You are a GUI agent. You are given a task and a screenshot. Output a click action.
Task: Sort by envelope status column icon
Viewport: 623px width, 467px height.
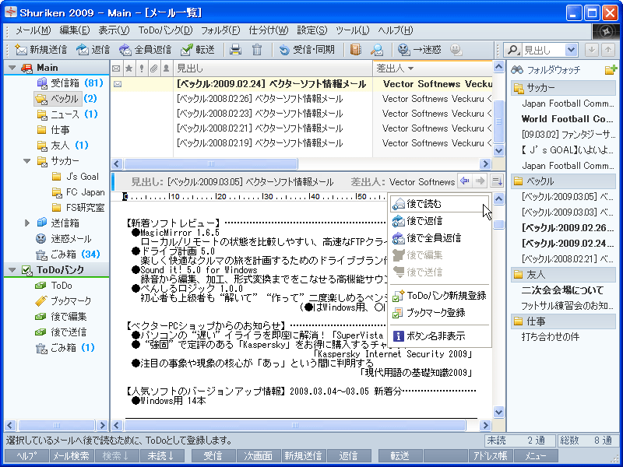116,68
